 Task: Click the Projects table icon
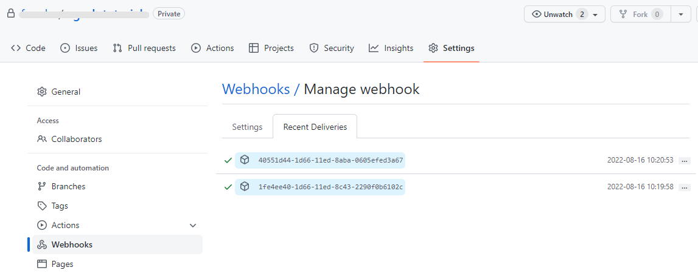coord(254,48)
